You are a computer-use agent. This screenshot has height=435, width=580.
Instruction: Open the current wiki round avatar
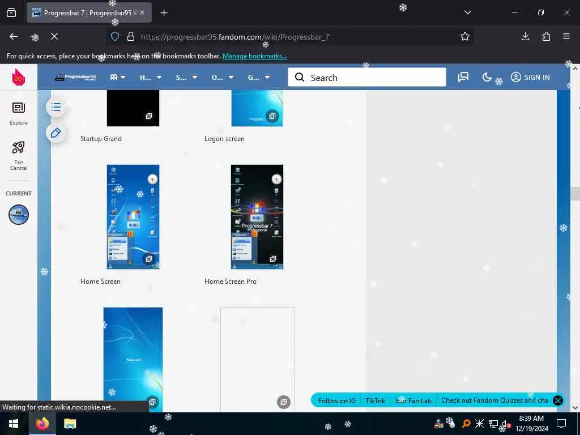19,215
